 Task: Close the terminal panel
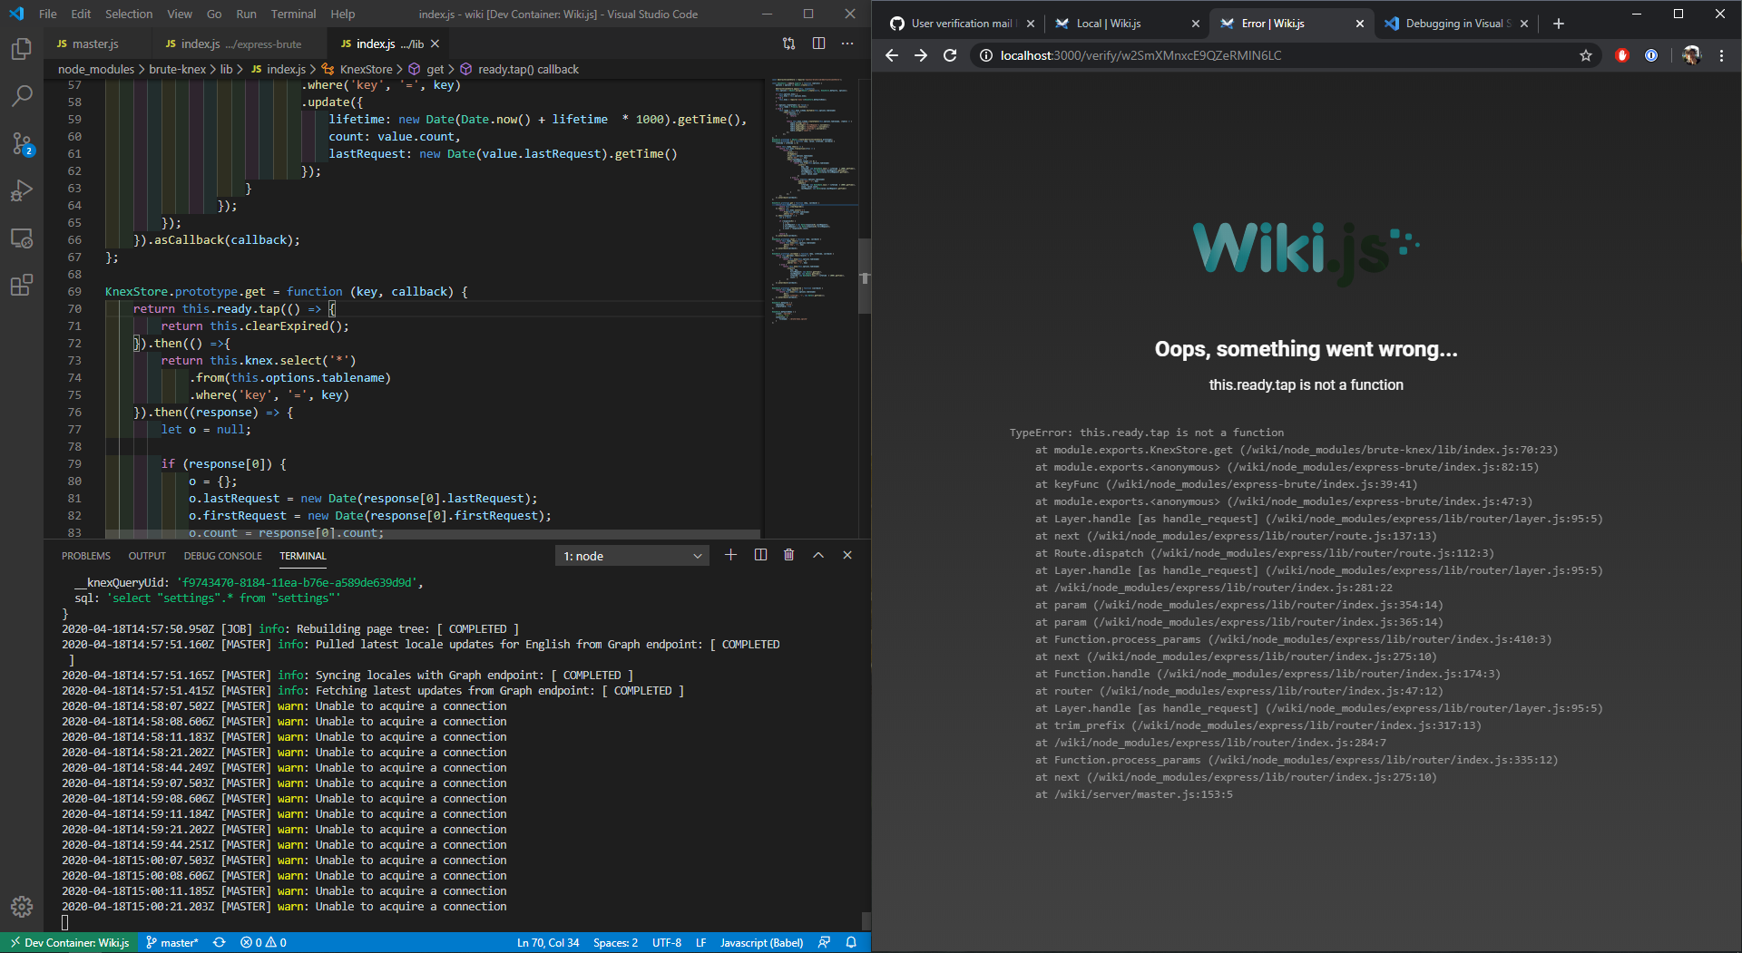click(x=847, y=555)
